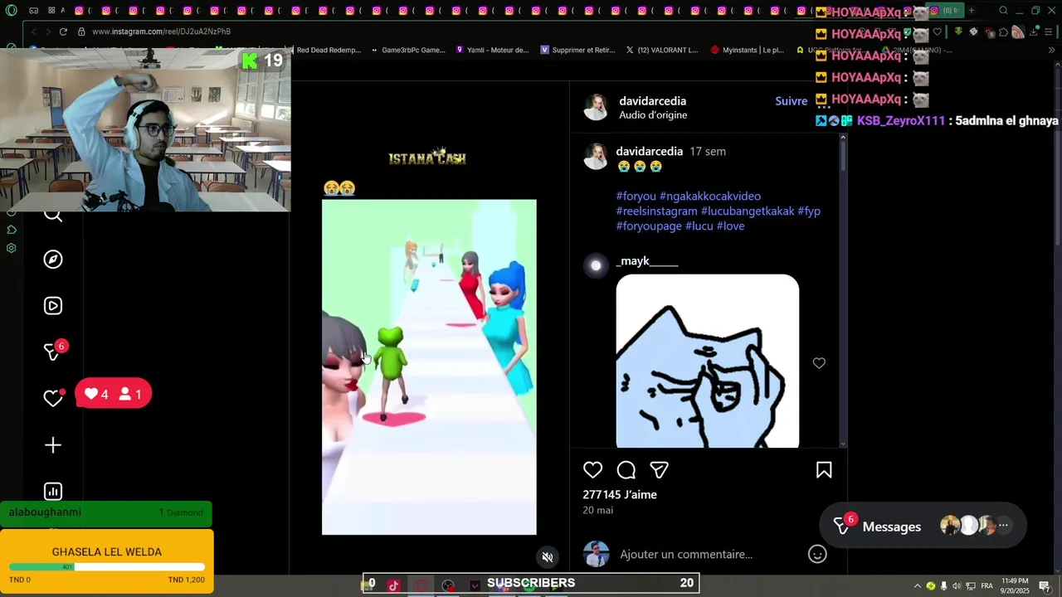Unmute the reel with speaker button
The height and width of the screenshot is (597, 1062).
click(x=547, y=557)
